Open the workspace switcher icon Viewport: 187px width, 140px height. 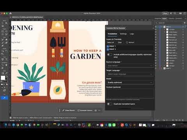[x=185, y=13]
